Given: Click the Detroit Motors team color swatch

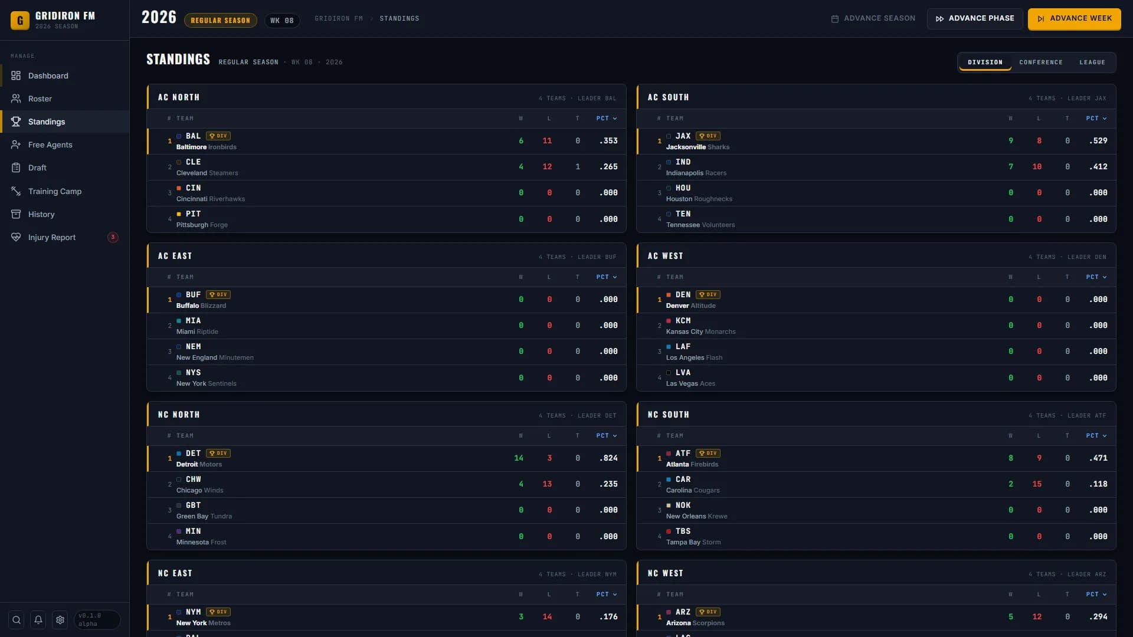Looking at the screenshot, I should 179,454.
